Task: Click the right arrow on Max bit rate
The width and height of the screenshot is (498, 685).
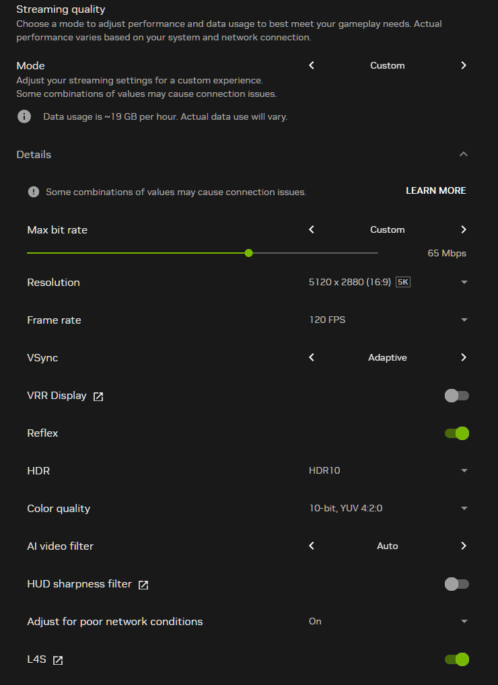Action: [x=464, y=229]
